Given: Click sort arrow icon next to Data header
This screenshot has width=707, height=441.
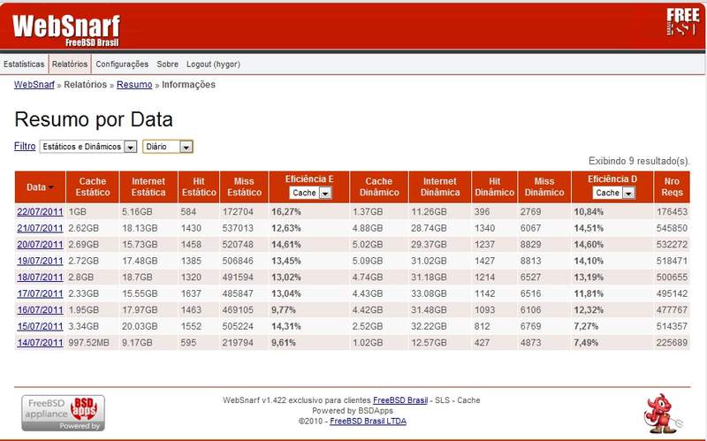Looking at the screenshot, I should [x=51, y=187].
